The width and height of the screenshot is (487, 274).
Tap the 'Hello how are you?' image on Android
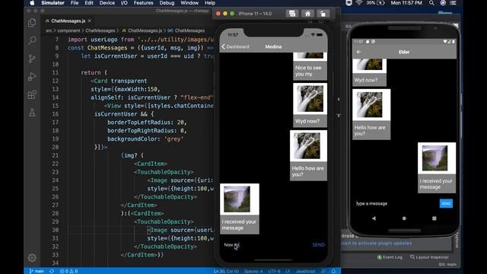[x=370, y=105]
